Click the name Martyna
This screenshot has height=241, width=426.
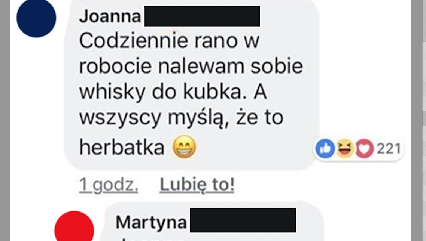point(151,223)
